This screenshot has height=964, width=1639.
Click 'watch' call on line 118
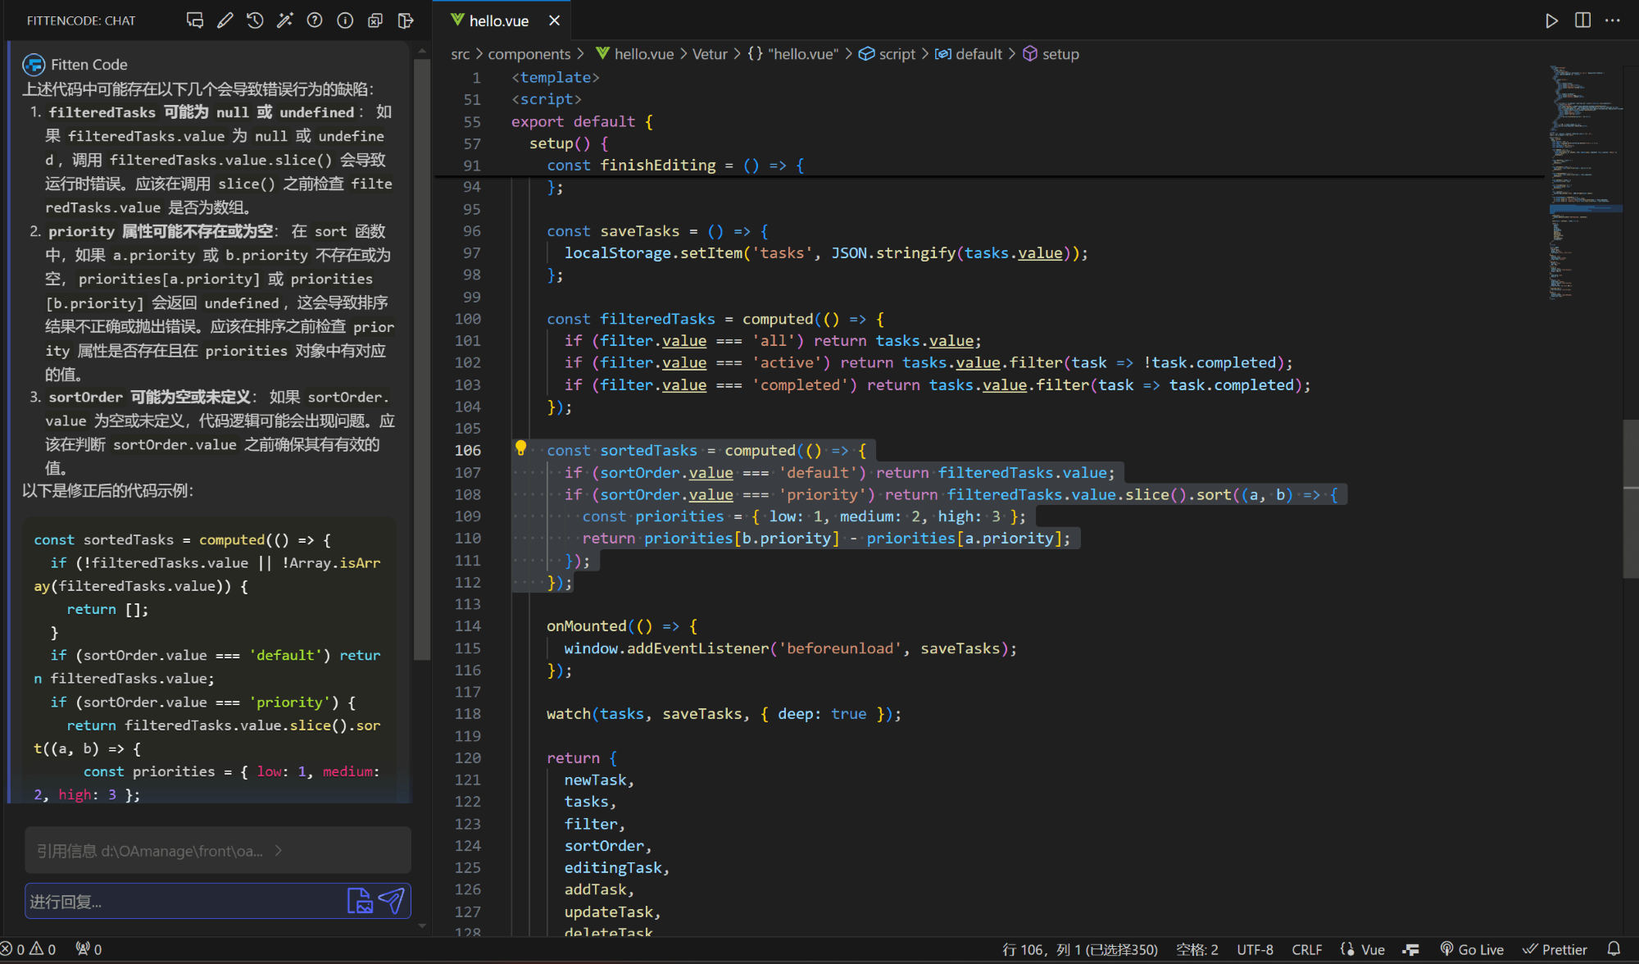[x=569, y=714]
